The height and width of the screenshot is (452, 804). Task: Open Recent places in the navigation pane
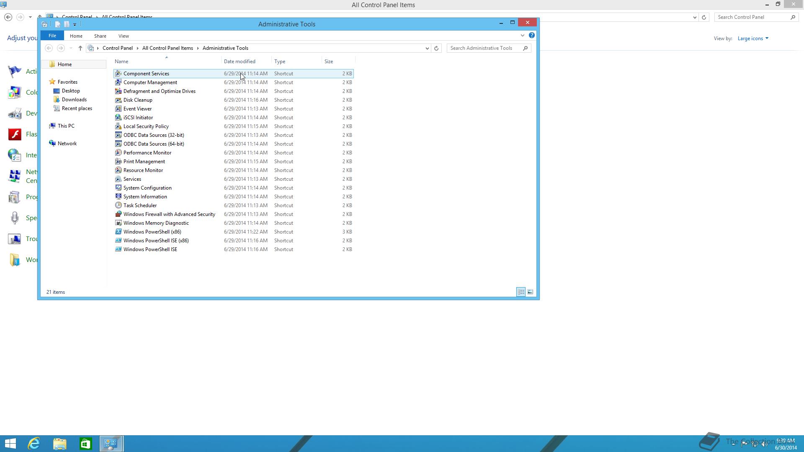coord(77,108)
